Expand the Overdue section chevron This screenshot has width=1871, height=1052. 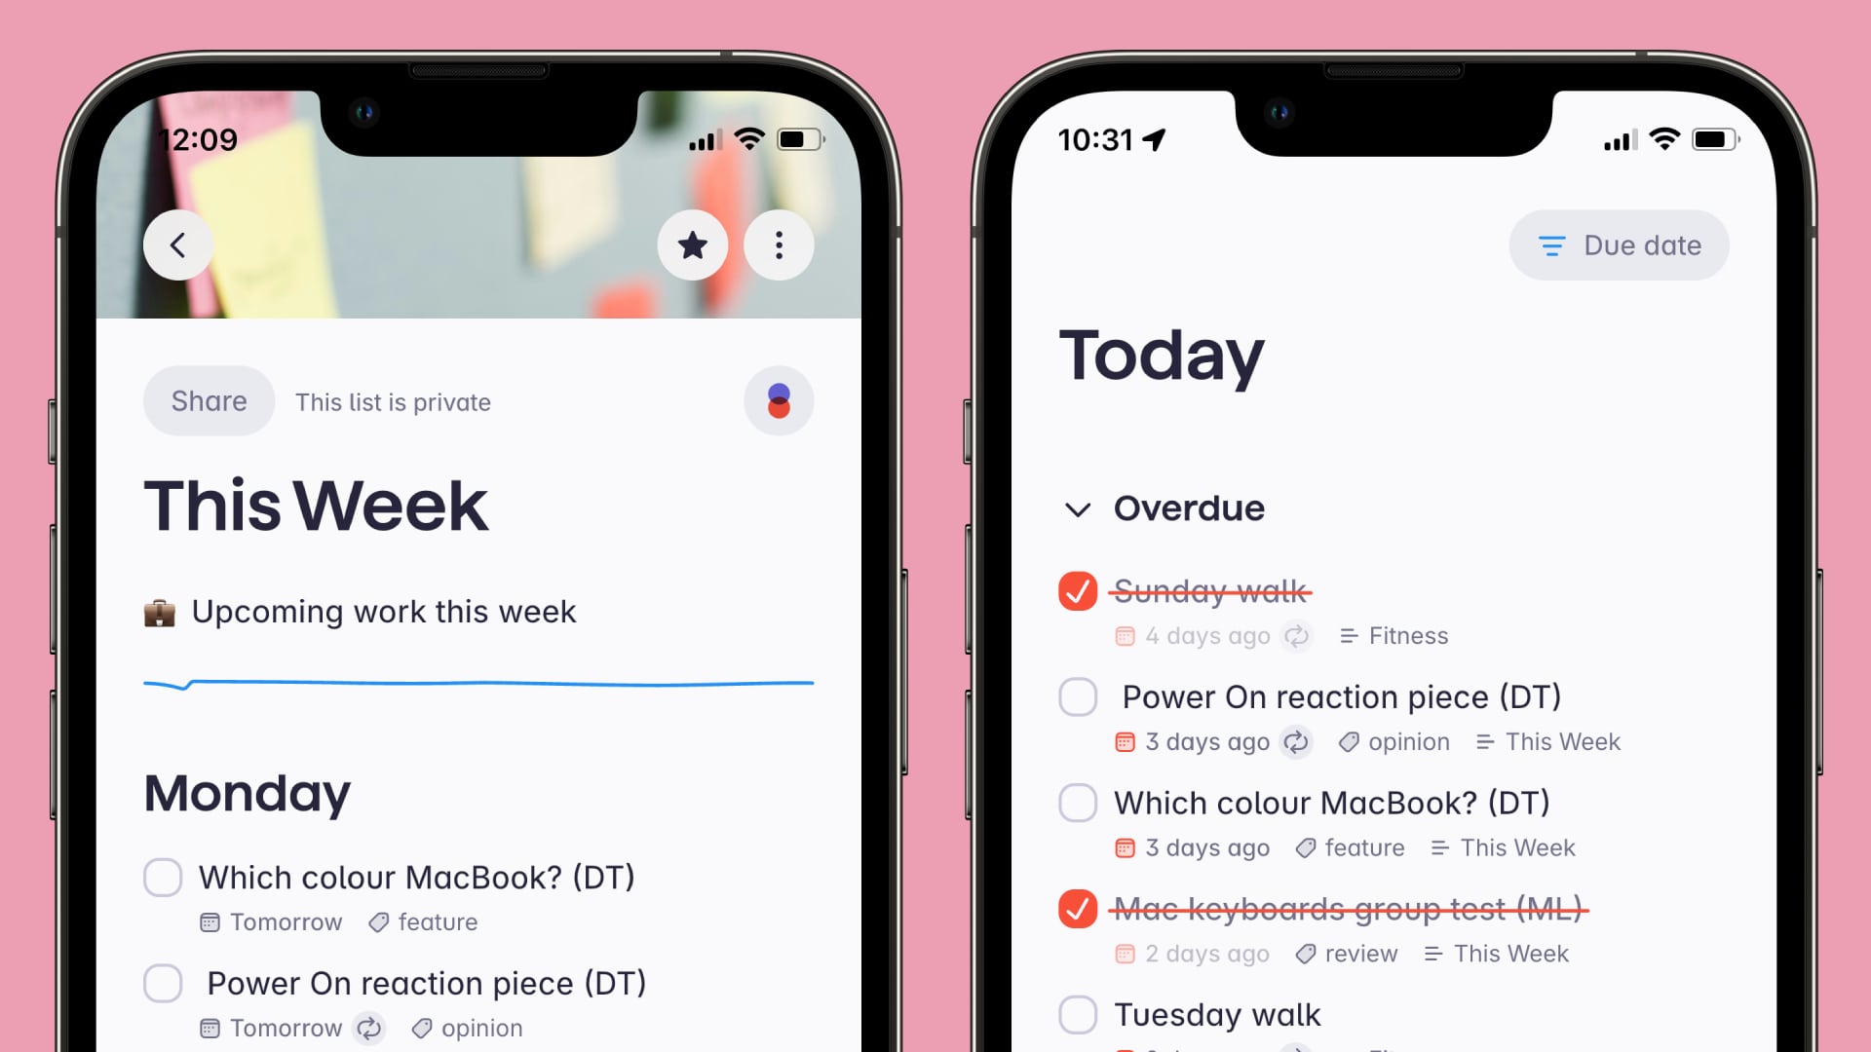click(1077, 507)
